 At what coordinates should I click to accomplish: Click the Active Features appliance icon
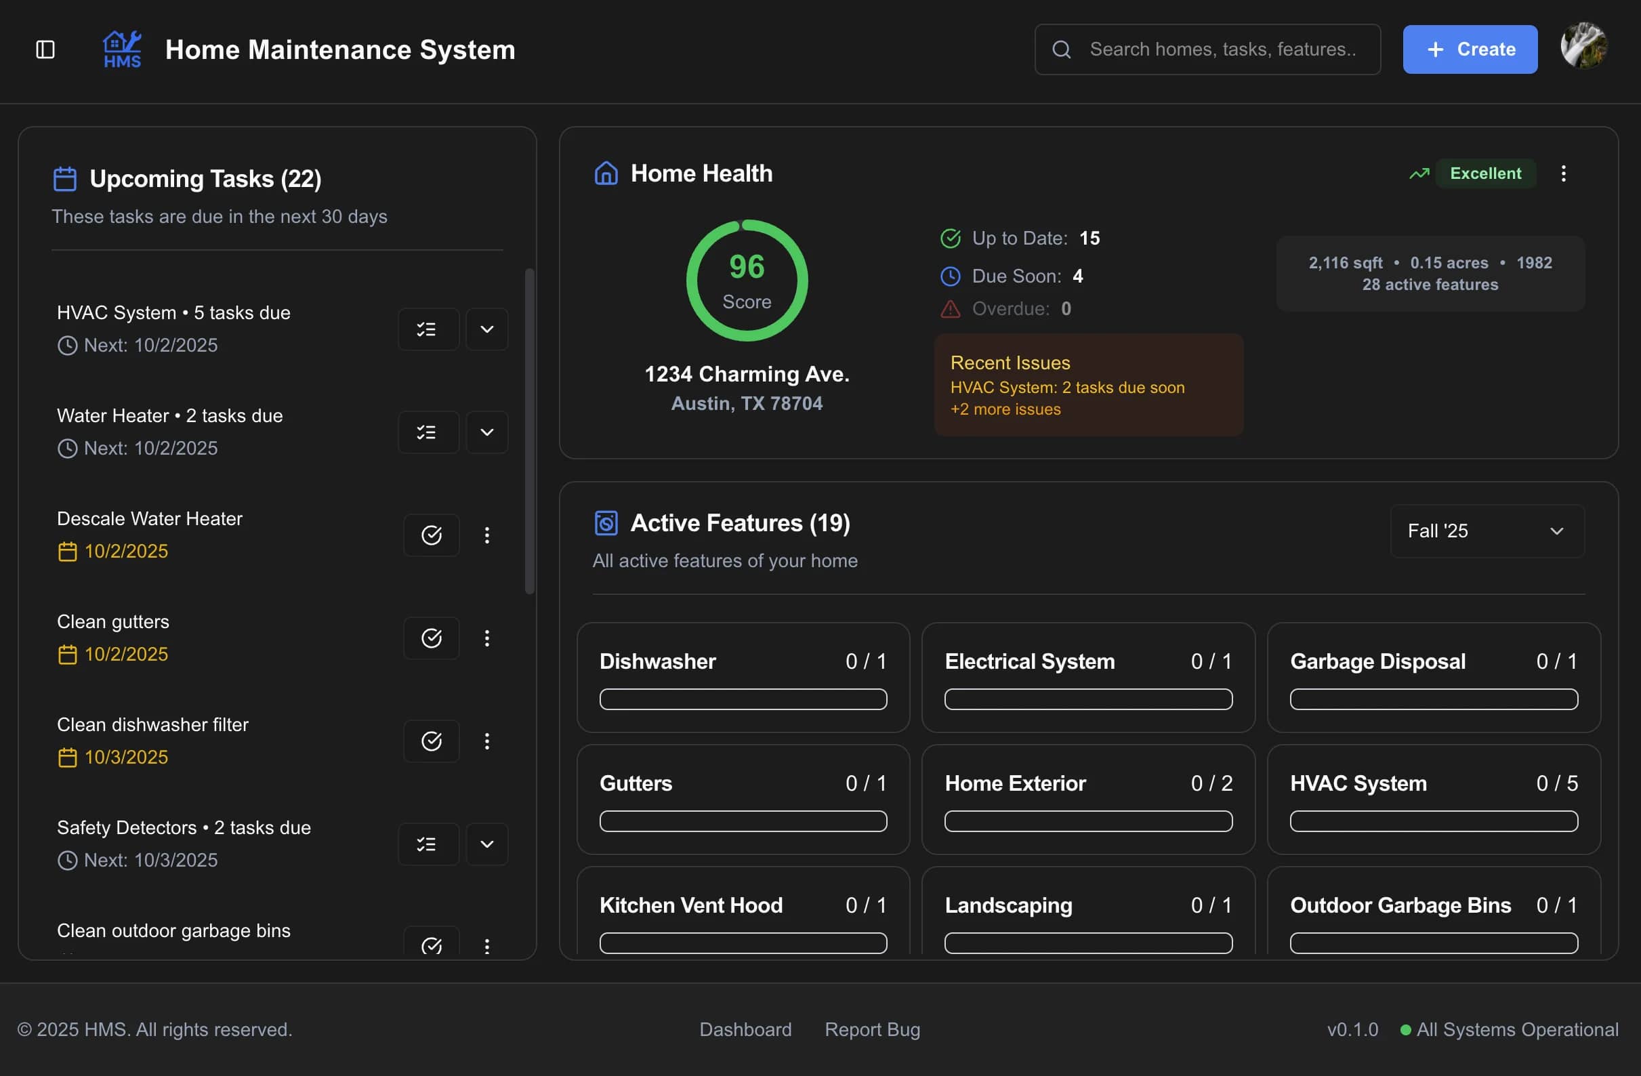click(x=605, y=523)
